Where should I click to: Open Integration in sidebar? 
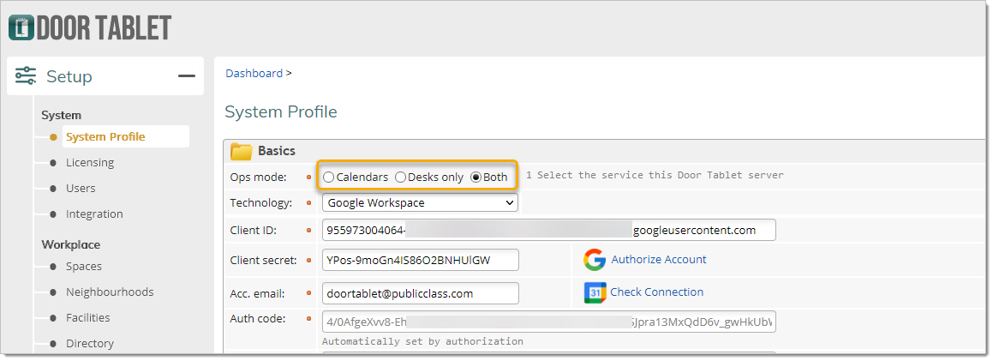(x=94, y=214)
